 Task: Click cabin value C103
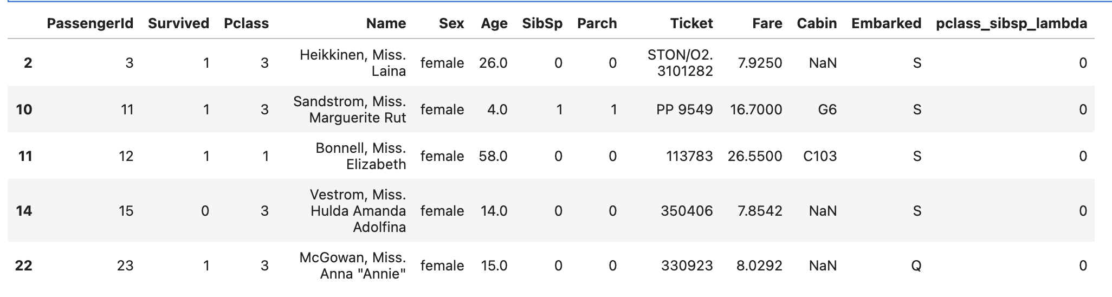tap(820, 156)
